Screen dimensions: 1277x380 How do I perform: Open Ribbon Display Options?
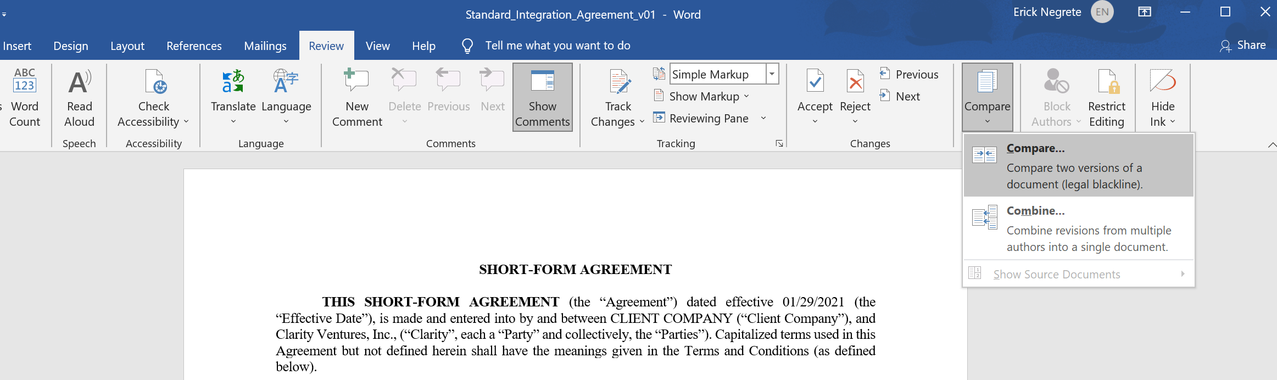pyautogui.click(x=1145, y=12)
